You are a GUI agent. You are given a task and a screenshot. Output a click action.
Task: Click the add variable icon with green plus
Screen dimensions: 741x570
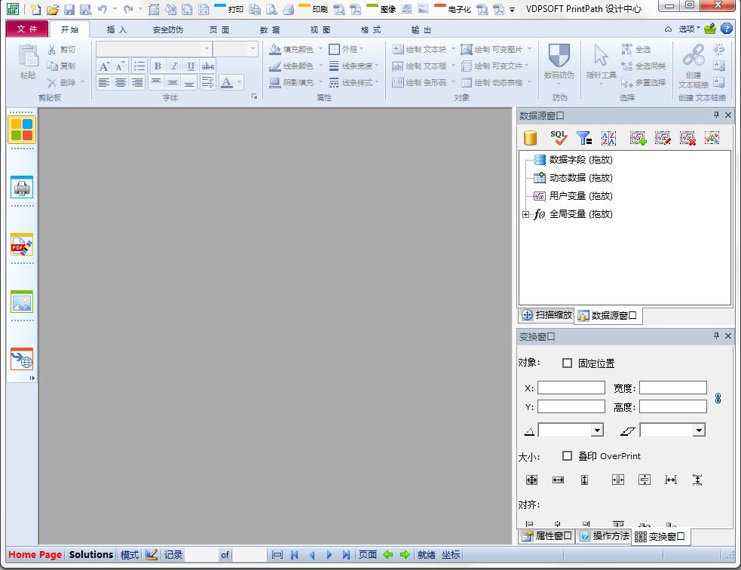(638, 138)
